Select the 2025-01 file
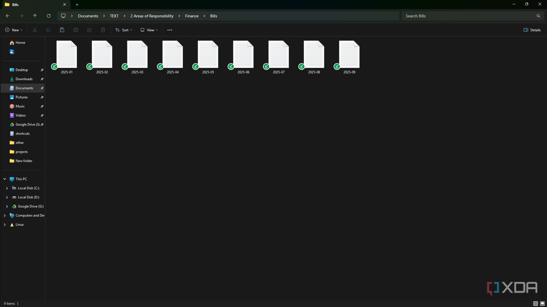The image size is (547, 307). 67,57
